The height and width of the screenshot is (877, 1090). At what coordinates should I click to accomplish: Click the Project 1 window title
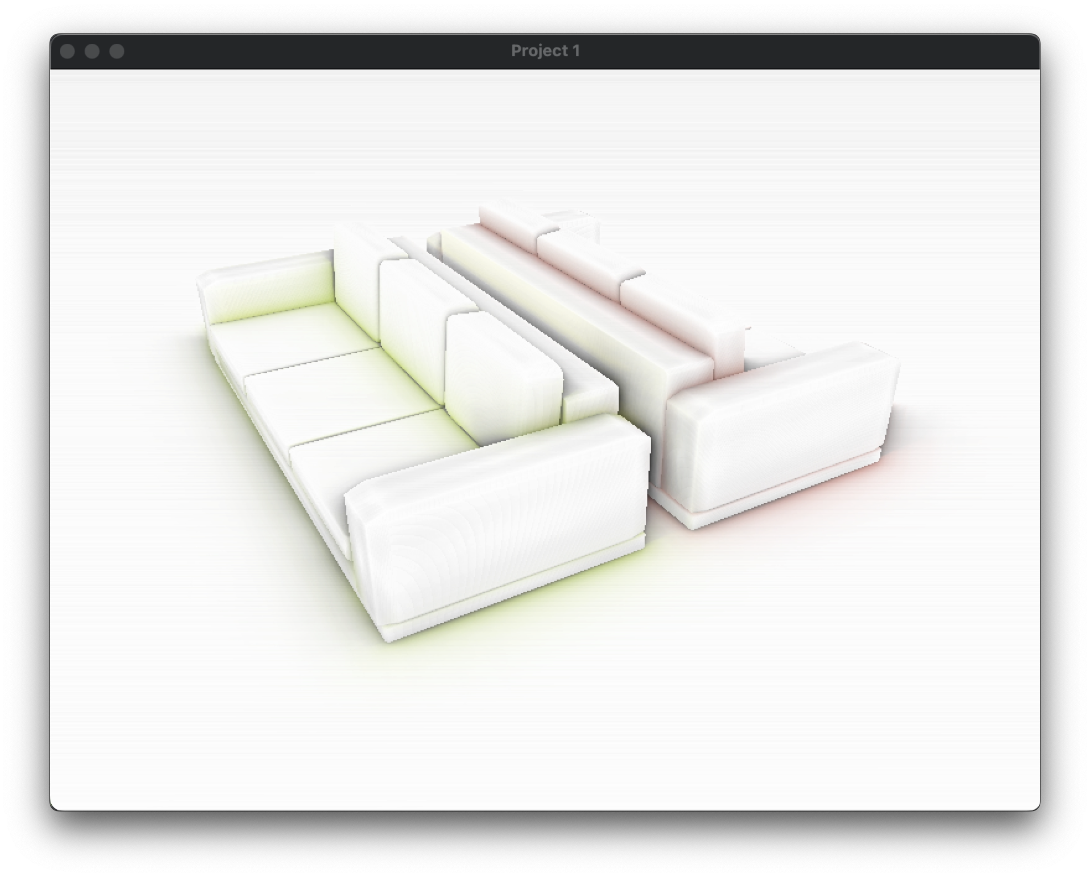[x=545, y=51]
